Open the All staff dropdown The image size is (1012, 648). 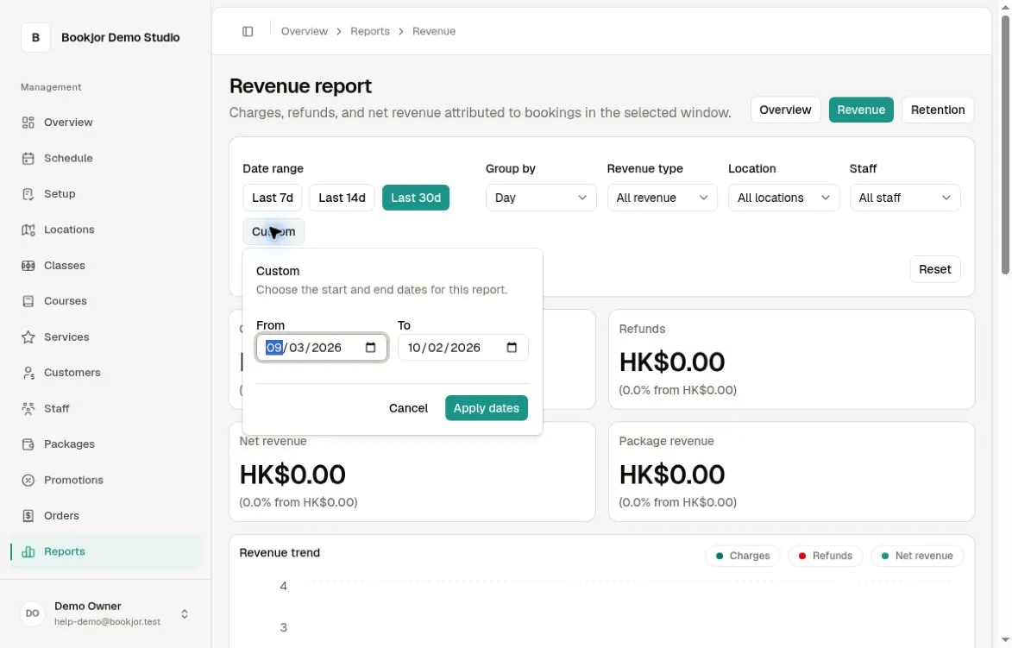coord(905,198)
